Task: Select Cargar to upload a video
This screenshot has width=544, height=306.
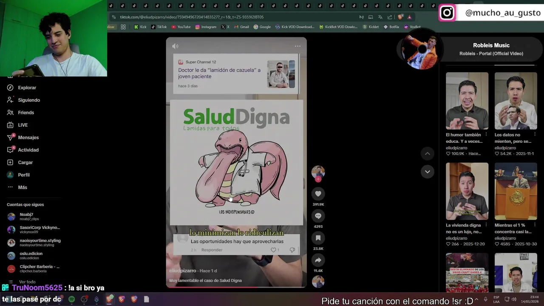Action: tap(20, 162)
